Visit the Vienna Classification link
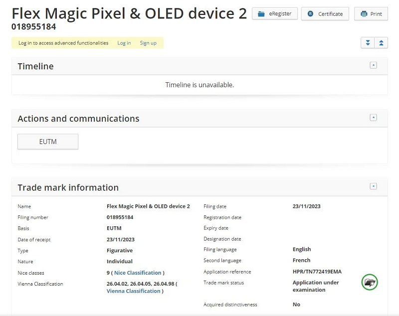Viewport: 399px width, 316px height. (133, 291)
